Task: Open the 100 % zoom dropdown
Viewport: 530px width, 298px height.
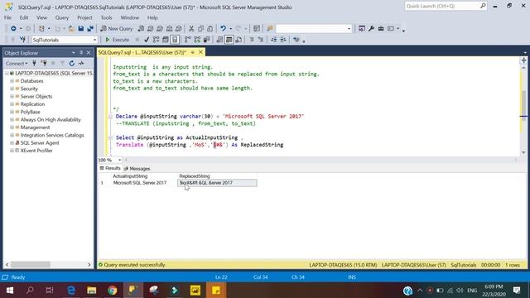Action: (119, 160)
